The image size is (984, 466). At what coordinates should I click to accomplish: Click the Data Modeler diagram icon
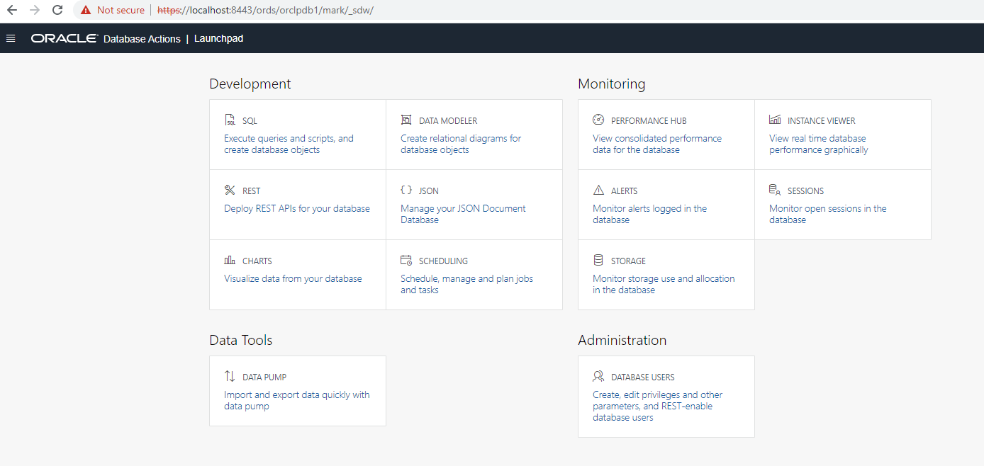(x=406, y=120)
